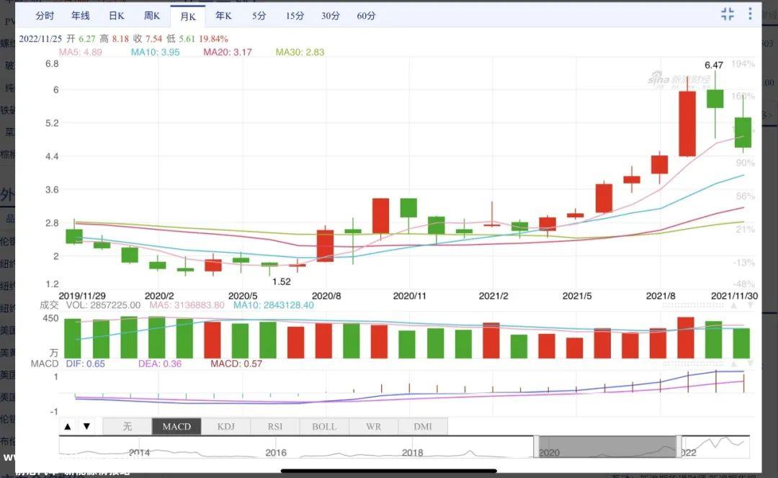The image size is (778, 478).
Task: Switch indicator to KDJ
Action: tap(225, 426)
